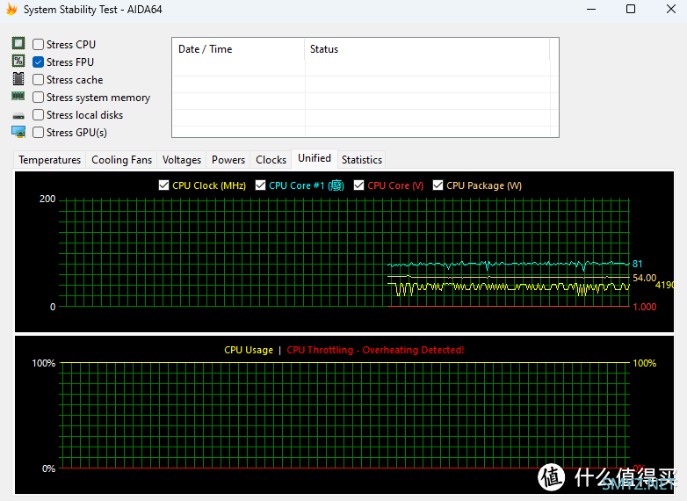Click the CPU Usage graph label
Screen dimensions: 687x501
coord(249,350)
